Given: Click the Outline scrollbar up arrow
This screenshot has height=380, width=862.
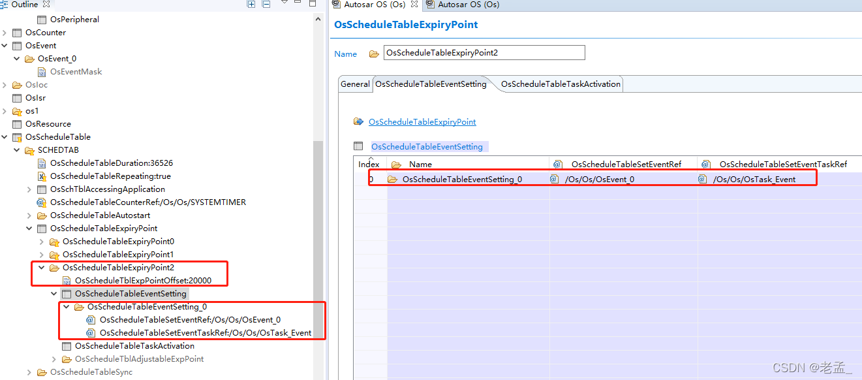Looking at the screenshot, I should pyautogui.click(x=318, y=18).
